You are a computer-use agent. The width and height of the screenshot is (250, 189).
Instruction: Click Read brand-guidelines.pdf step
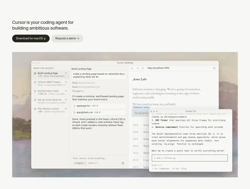(x=86, y=87)
